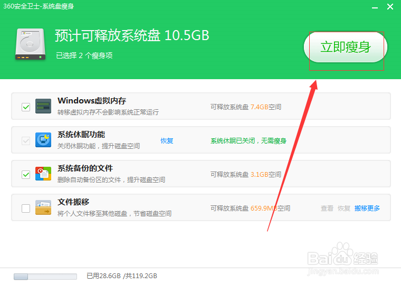Click 可释放系统盘 3.1GB空间 text
The image size is (401, 285).
point(246,175)
